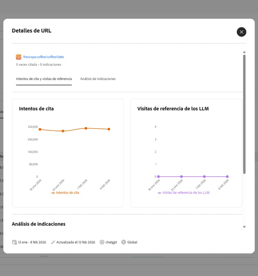Hide the orange series via its legend
The width and height of the screenshot is (258, 276).
click(x=65, y=193)
